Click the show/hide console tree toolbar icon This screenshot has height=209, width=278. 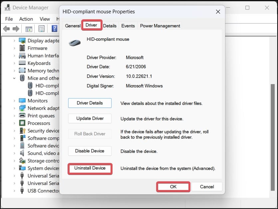29,29
